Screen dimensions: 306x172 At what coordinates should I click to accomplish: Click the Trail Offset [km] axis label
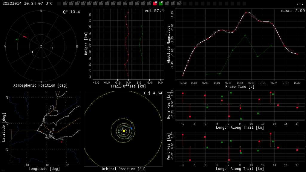coord(128,86)
